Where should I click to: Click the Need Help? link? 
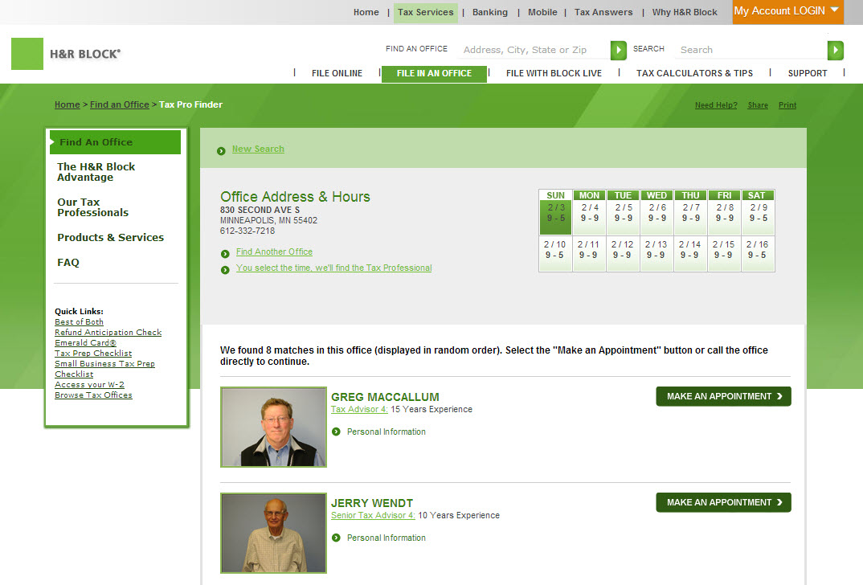pyautogui.click(x=715, y=105)
